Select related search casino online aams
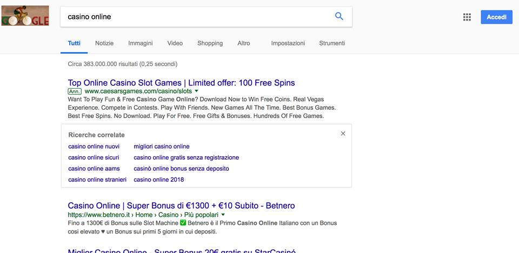This screenshot has width=519, height=253. point(94,169)
